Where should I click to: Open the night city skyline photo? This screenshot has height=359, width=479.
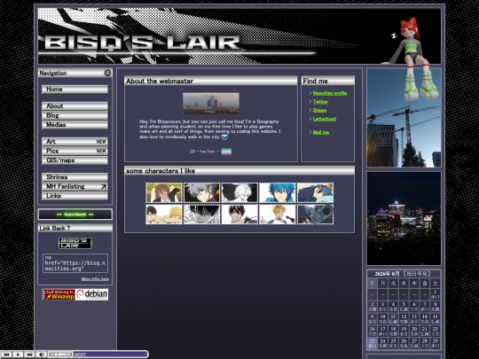coord(404,218)
